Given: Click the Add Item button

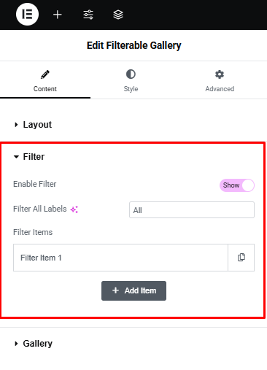Looking at the screenshot, I should tap(133, 290).
